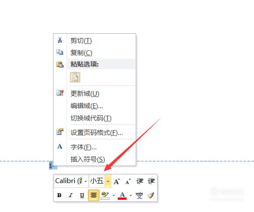Apply red font color
Screen dimensions: 254x212
click(x=122, y=195)
